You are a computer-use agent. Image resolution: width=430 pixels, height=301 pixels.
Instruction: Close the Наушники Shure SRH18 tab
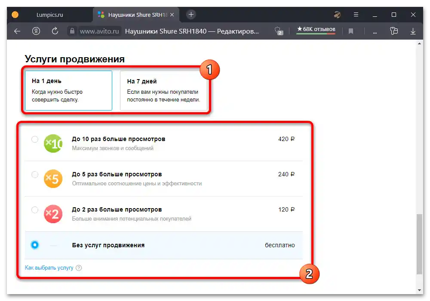(x=172, y=15)
